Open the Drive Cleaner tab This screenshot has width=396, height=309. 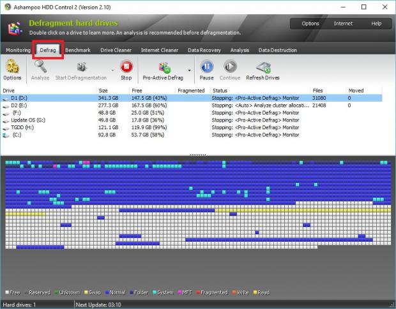click(x=117, y=50)
